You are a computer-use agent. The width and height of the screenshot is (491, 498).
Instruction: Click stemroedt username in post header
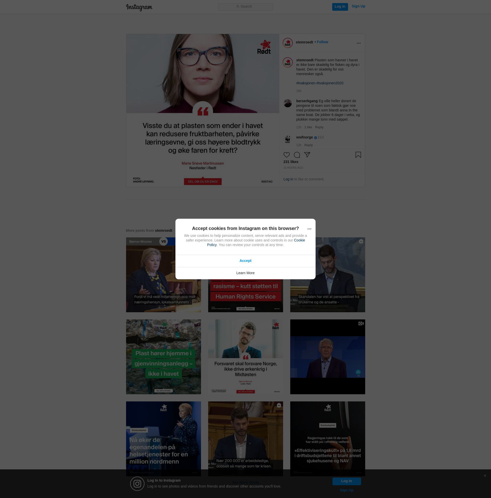[x=304, y=42]
